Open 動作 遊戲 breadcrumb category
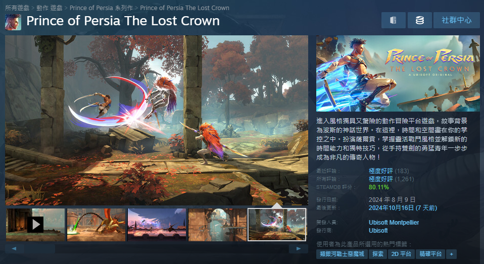This screenshot has width=484, height=264. click(50, 8)
